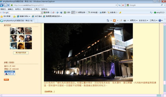Click the browser Forward arrow button
This screenshot has height=97, width=166.
5,5
